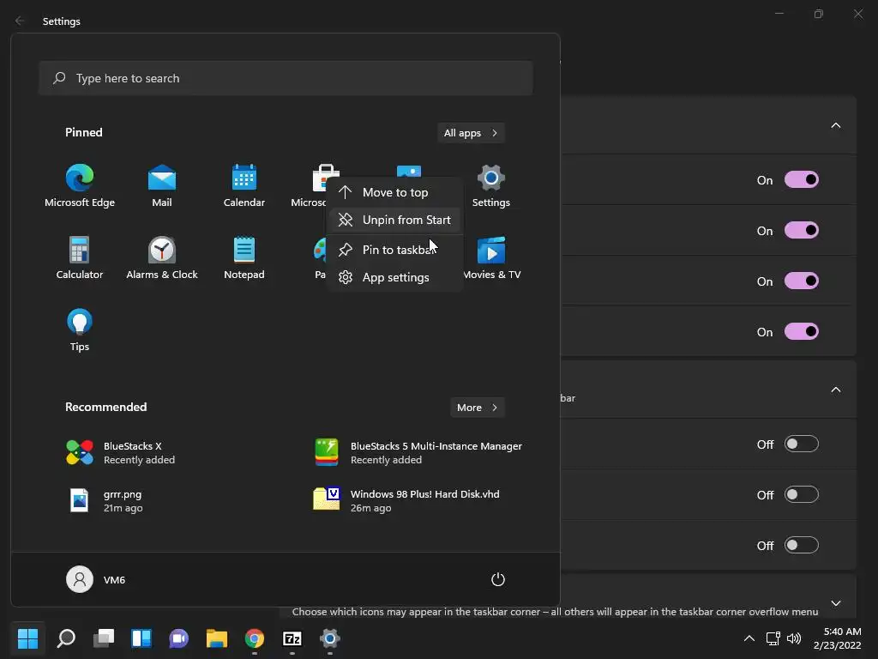
Task: Open VM6 user account menu
Action: pyautogui.click(x=96, y=579)
